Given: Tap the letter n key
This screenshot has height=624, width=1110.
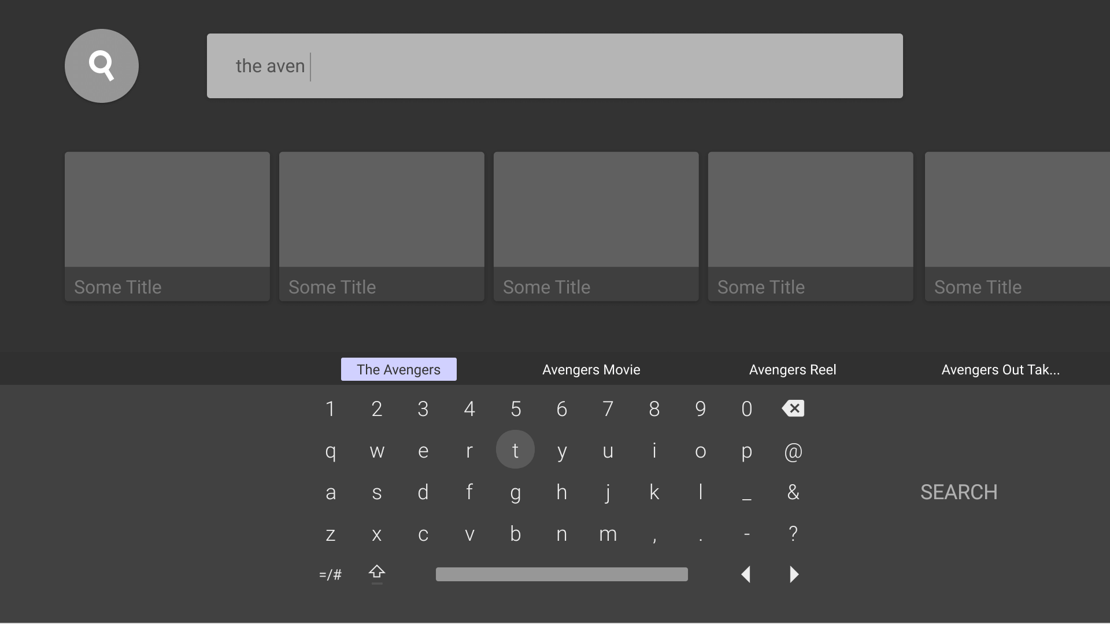Looking at the screenshot, I should [x=562, y=534].
